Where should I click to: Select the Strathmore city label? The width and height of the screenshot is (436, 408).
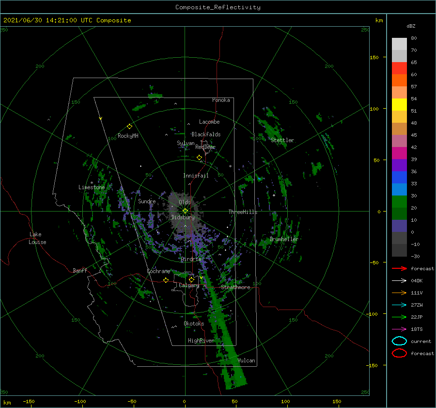235,287
